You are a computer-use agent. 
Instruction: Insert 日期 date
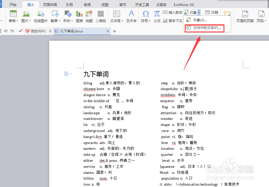[x=212, y=12]
